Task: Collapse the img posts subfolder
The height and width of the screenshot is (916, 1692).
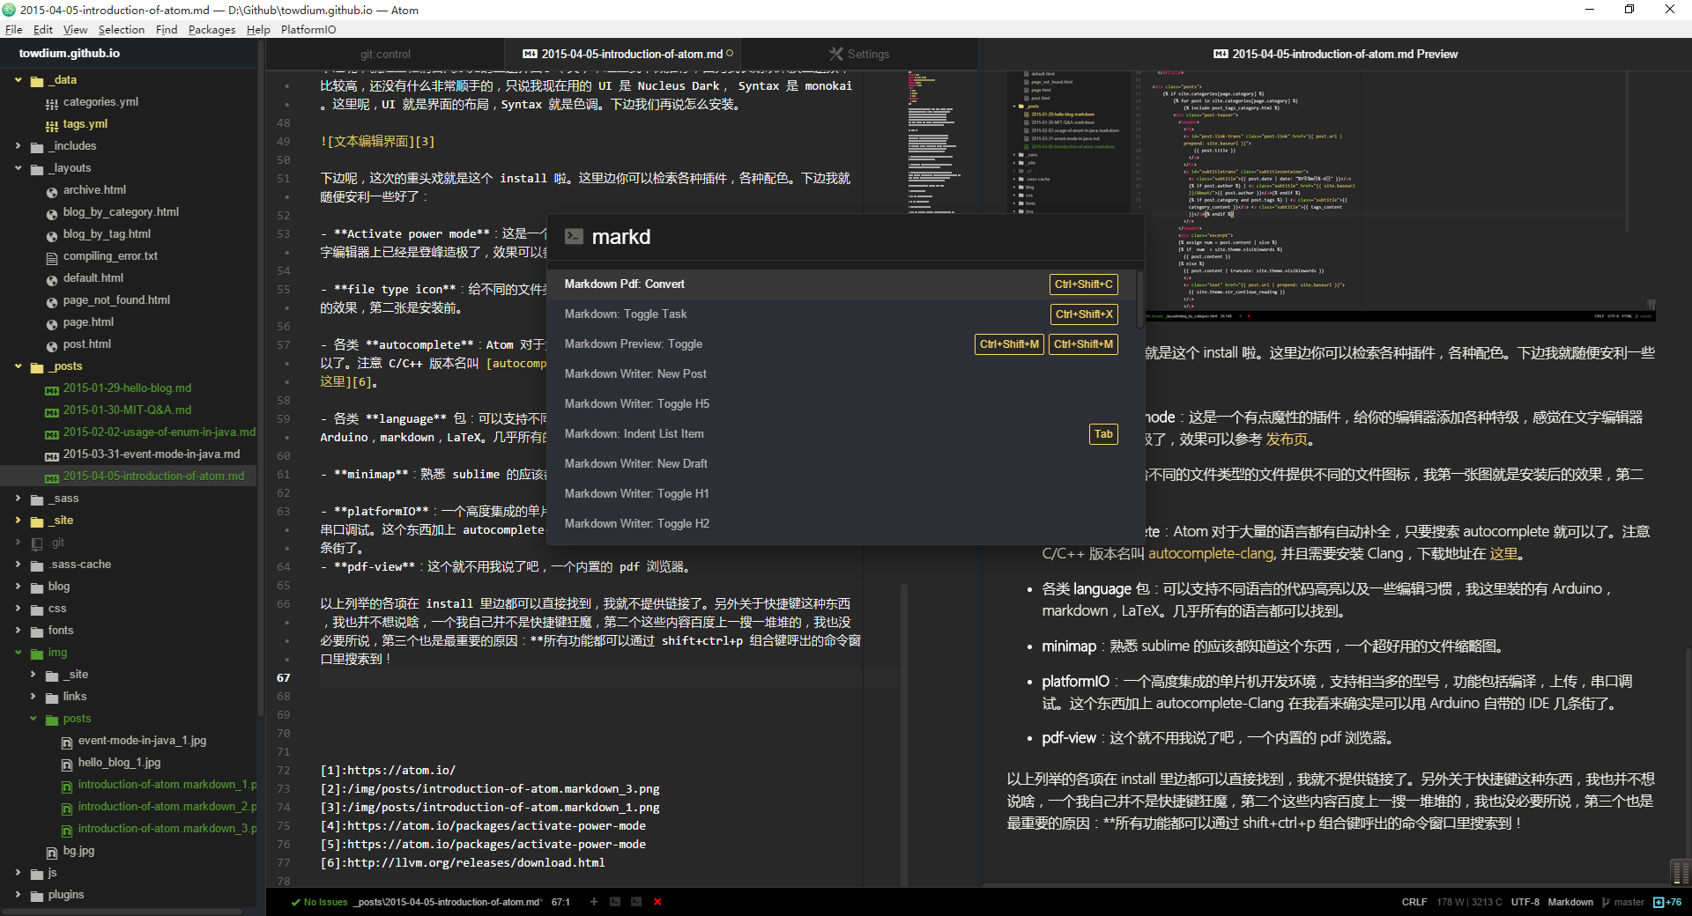Action: coord(33,719)
